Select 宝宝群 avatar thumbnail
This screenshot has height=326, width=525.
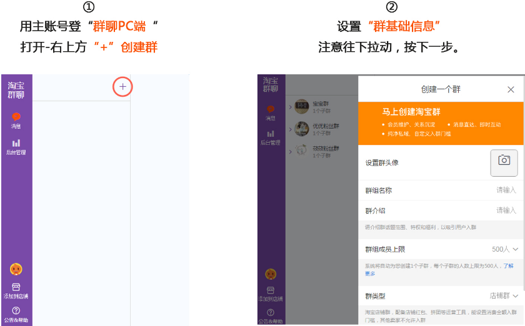[301, 106]
